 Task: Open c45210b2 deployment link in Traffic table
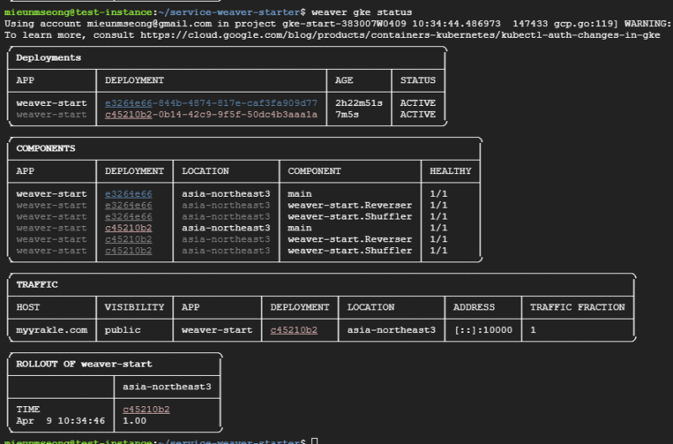pos(294,330)
